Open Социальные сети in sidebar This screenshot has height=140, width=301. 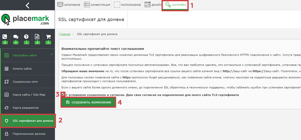pyautogui.click(x=27, y=82)
